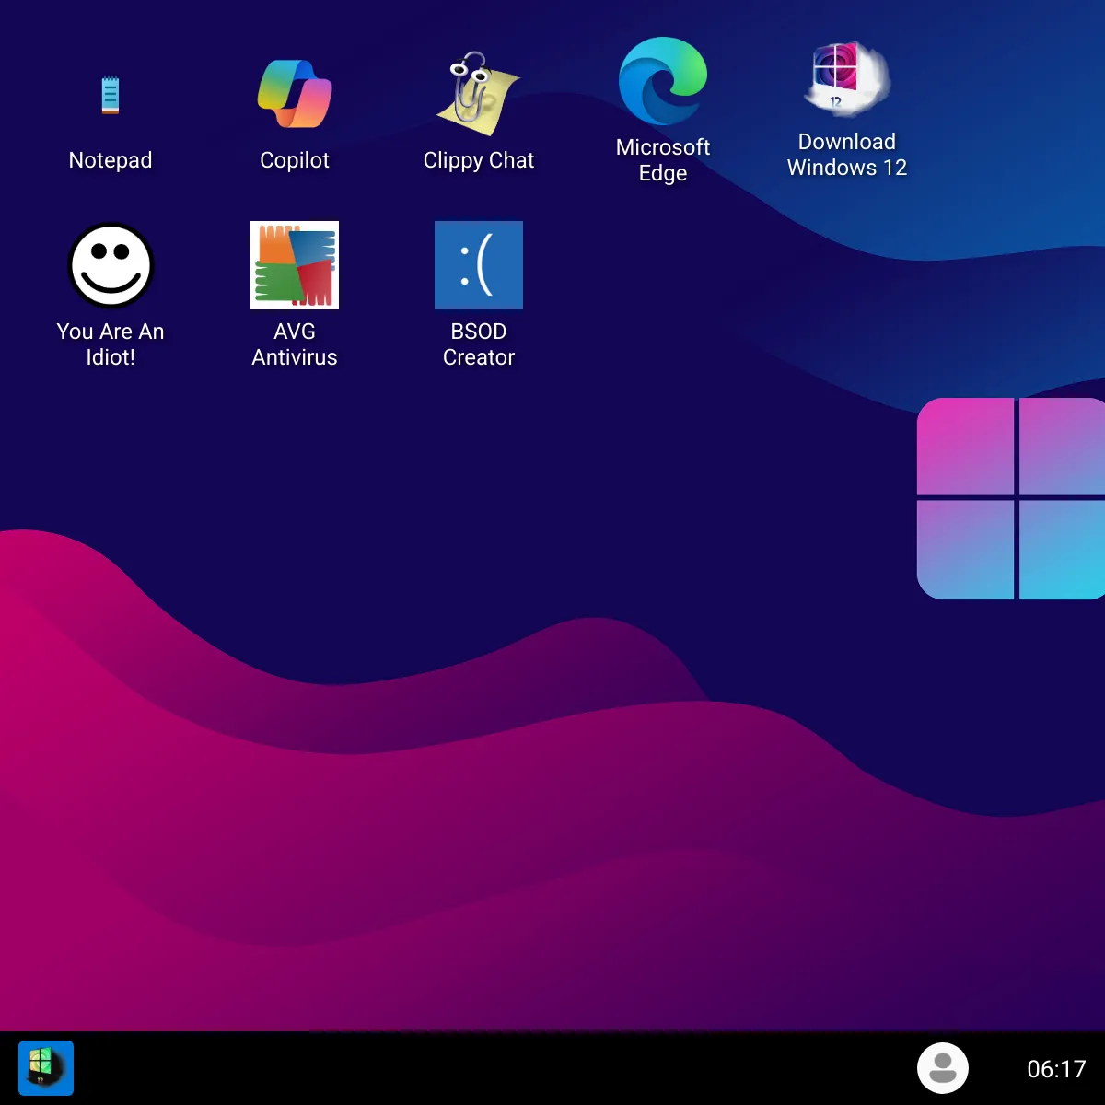Click the "BSOD Creator" text label
Viewport: 1105px width, 1105px height.
coord(479,344)
